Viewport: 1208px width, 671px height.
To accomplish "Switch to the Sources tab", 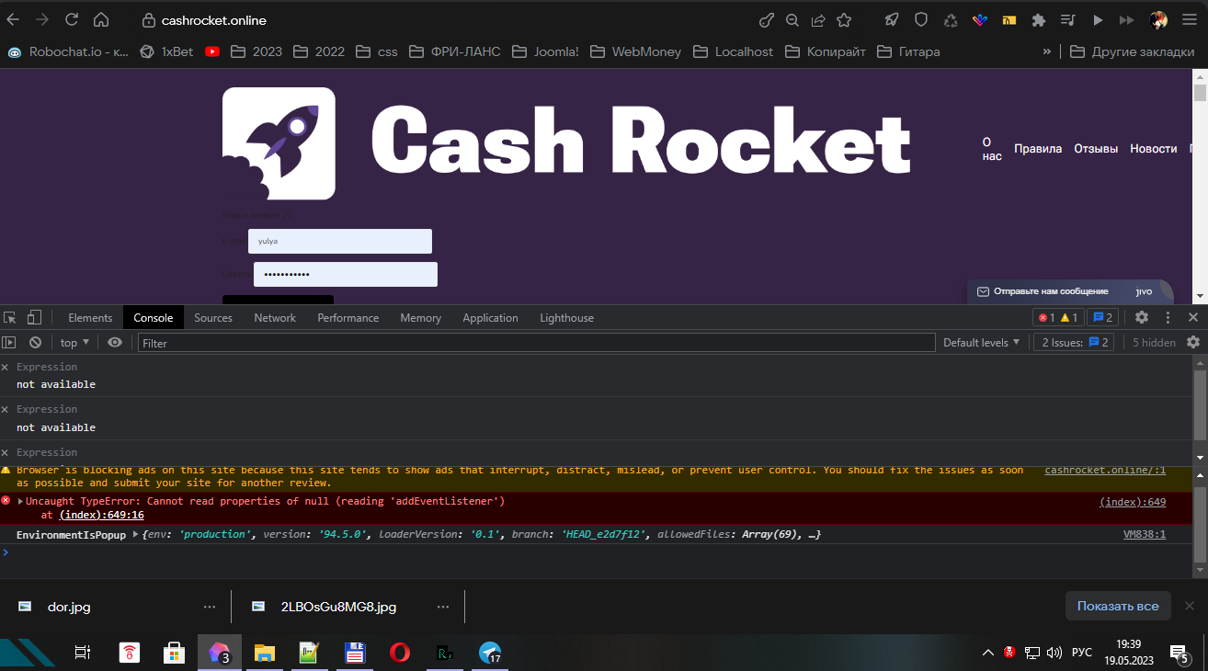I will (213, 317).
